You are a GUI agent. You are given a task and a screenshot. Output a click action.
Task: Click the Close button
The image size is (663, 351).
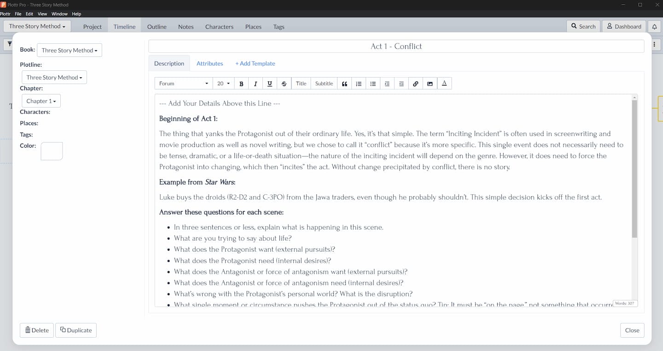632,330
